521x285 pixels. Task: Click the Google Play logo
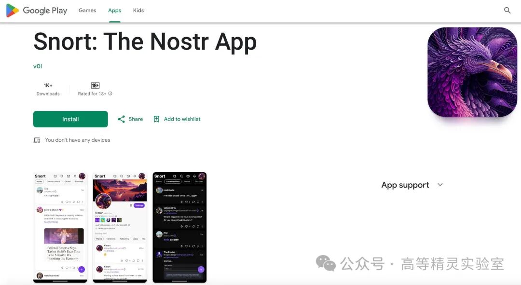37,10
